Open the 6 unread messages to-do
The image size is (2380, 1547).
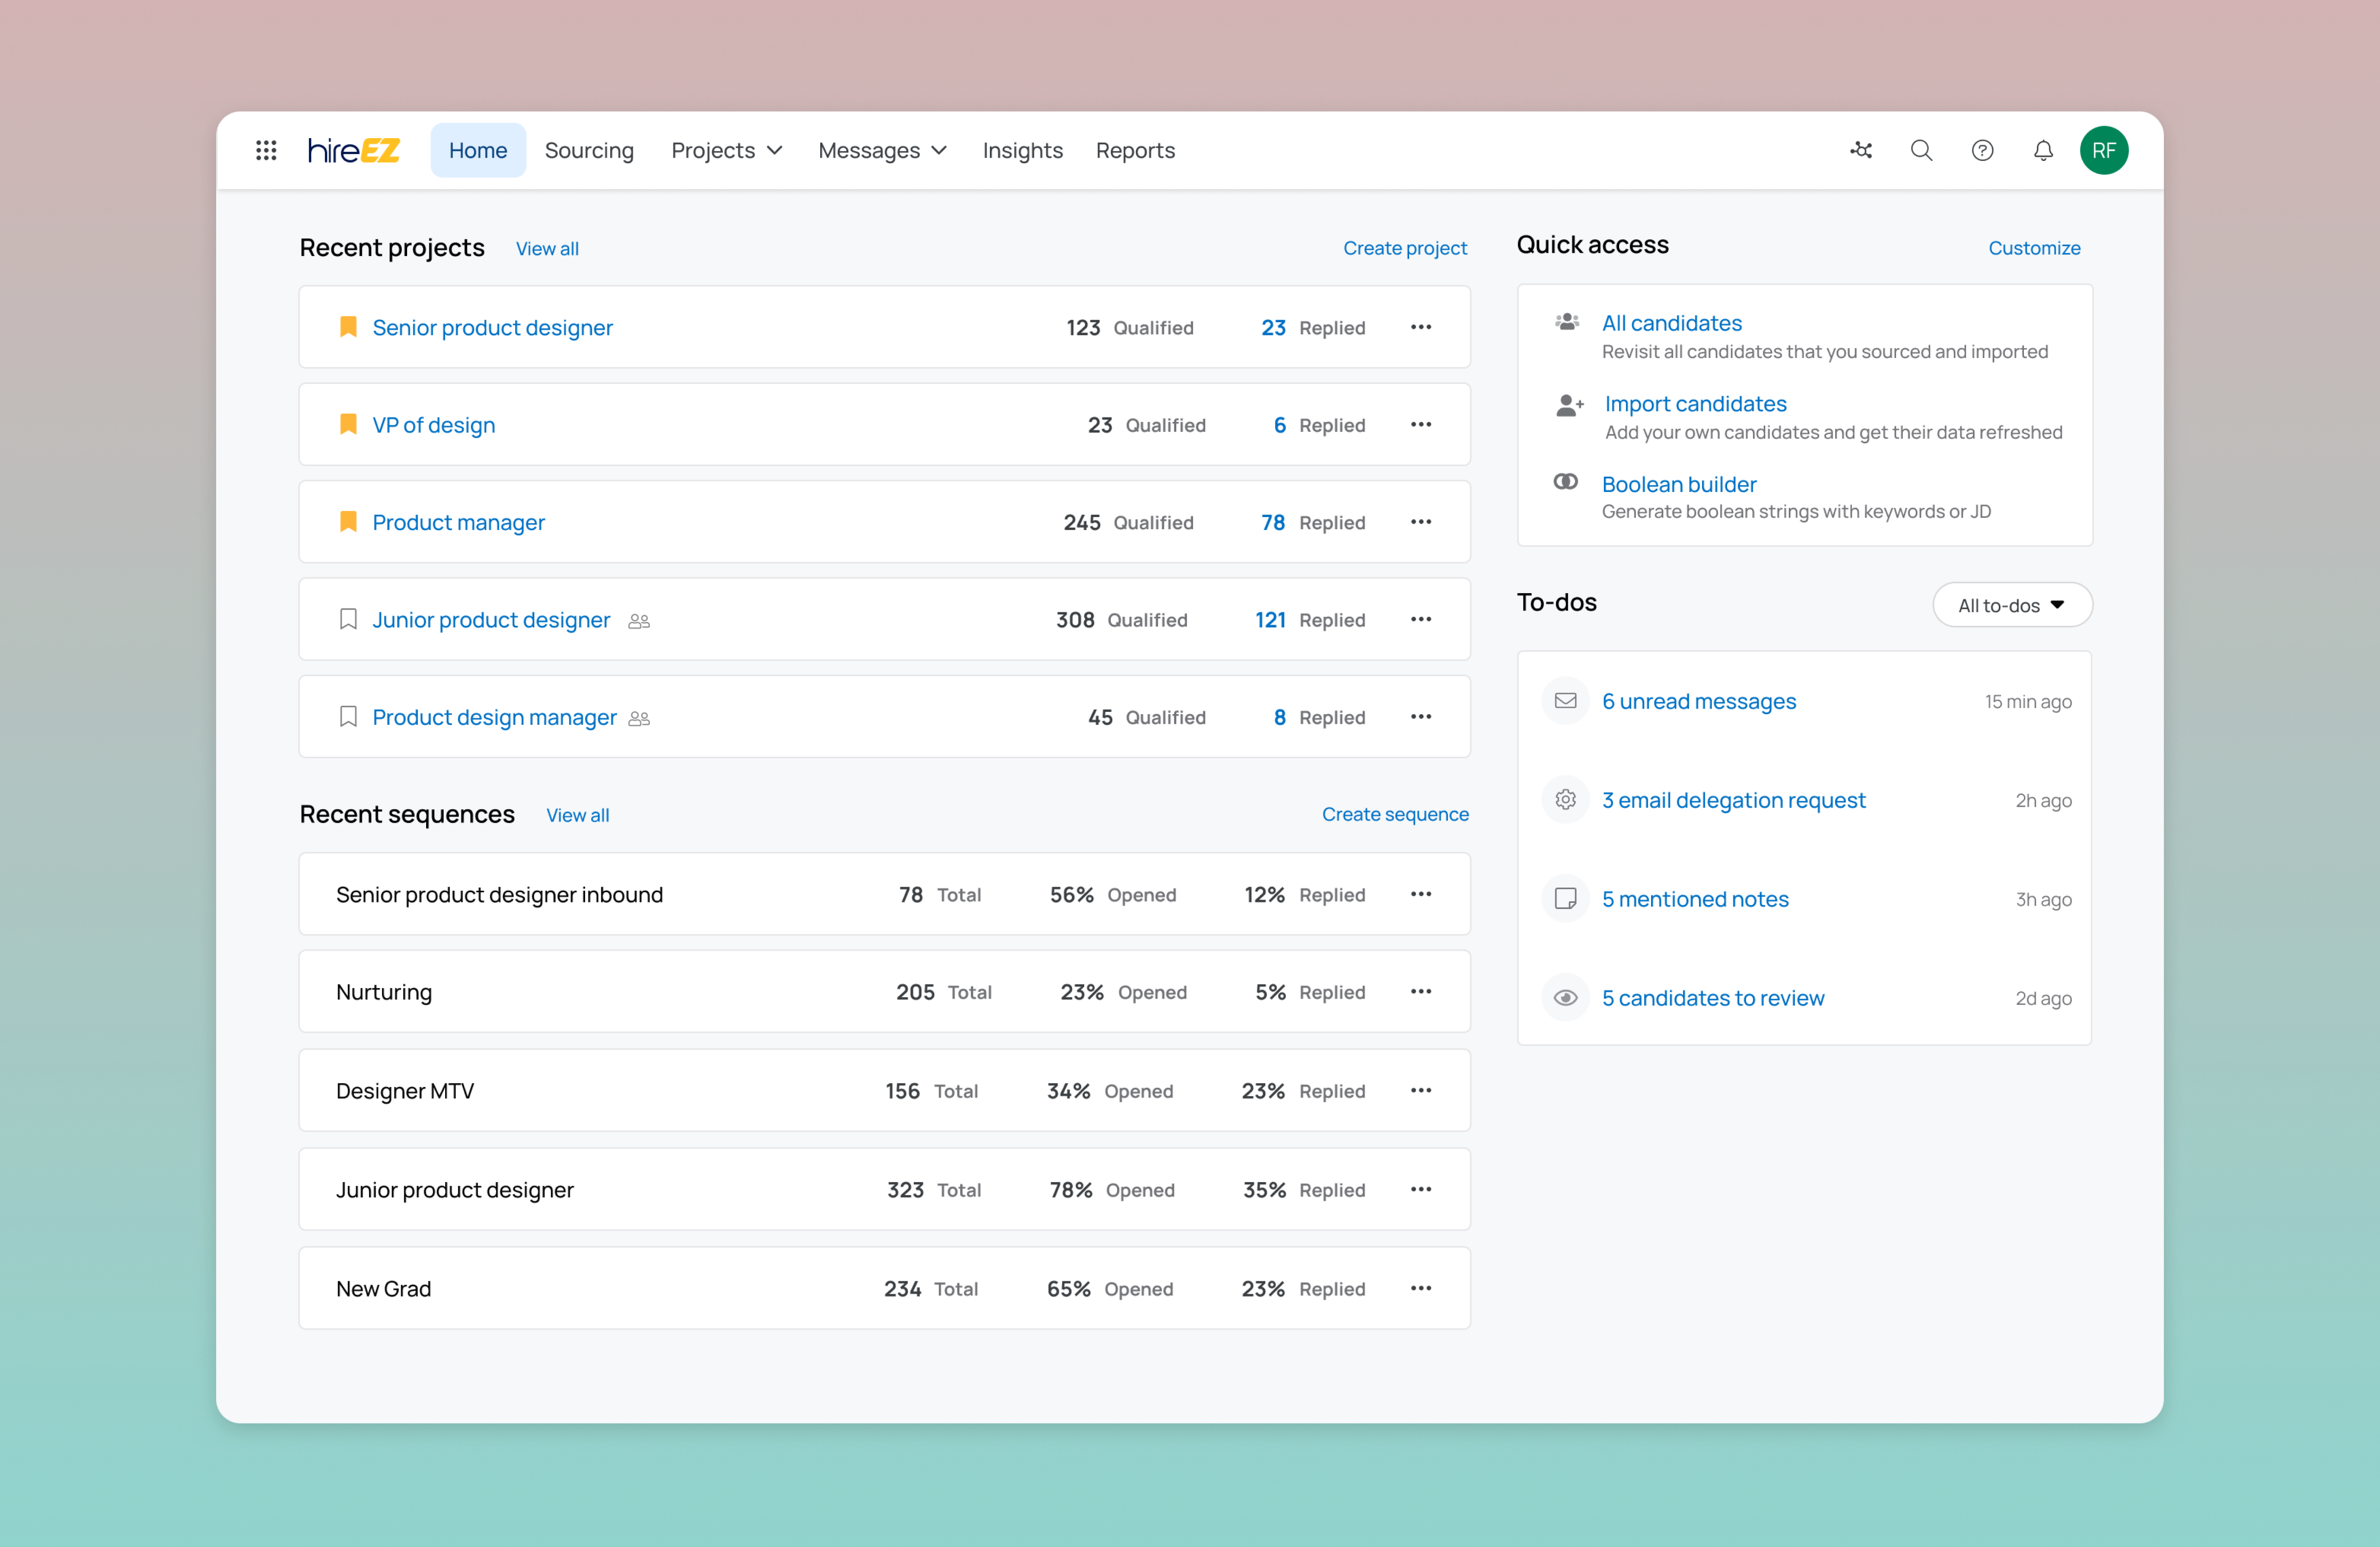(1698, 701)
